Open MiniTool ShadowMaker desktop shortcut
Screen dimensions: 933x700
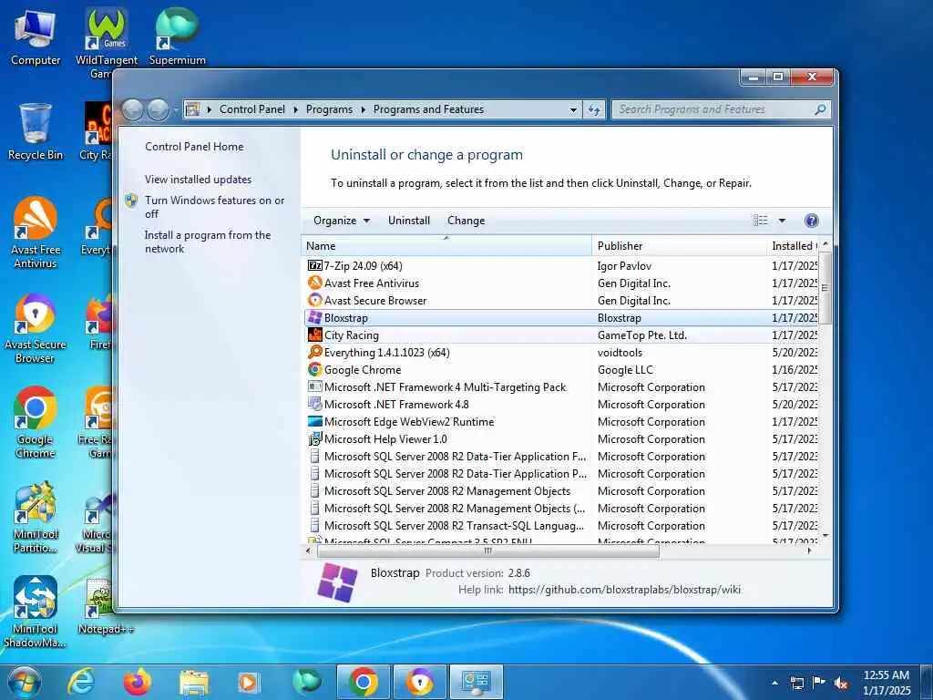click(36, 612)
